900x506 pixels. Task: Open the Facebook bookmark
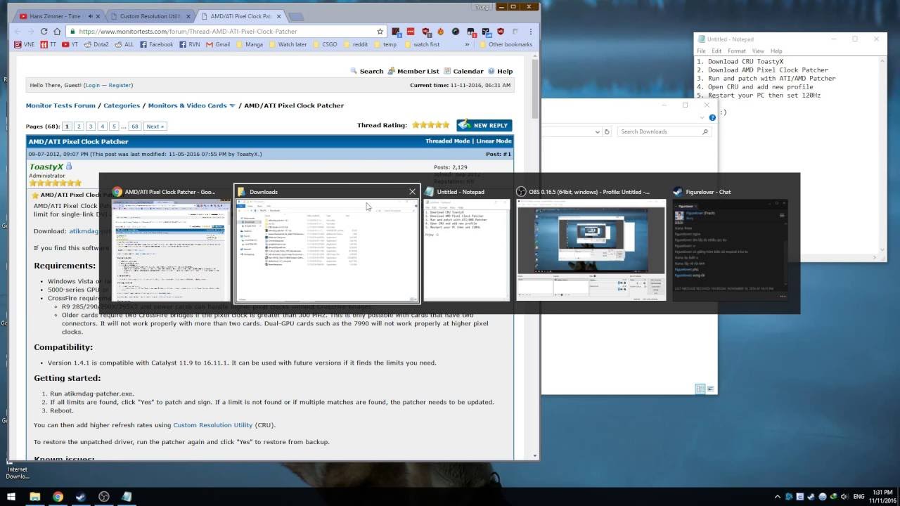pos(156,44)
